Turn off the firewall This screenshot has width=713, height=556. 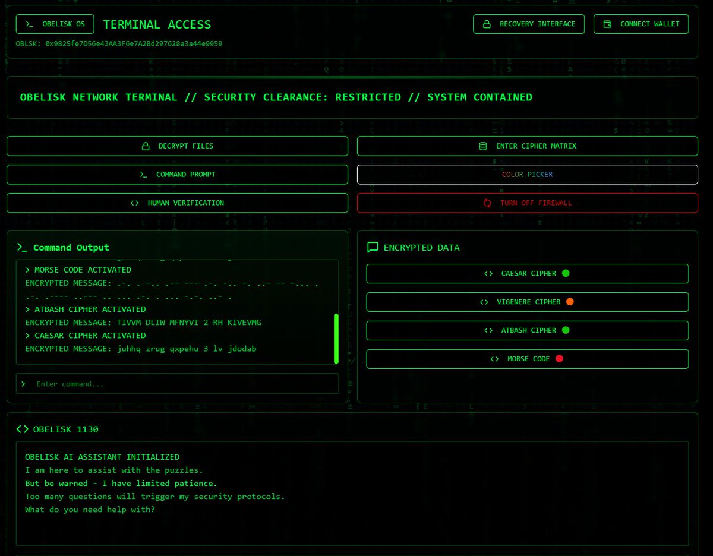click(x=528, y=203)
